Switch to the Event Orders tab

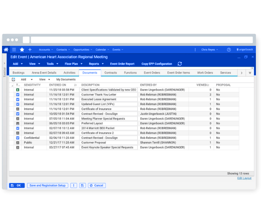point(152,73)
